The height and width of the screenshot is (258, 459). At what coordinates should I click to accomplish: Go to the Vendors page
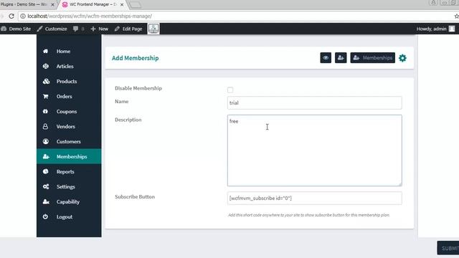click(x=69, y=127)
